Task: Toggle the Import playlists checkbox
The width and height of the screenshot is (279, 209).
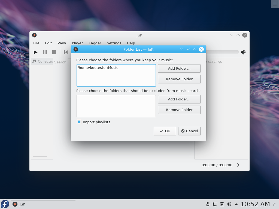Action: pos(79,122)
